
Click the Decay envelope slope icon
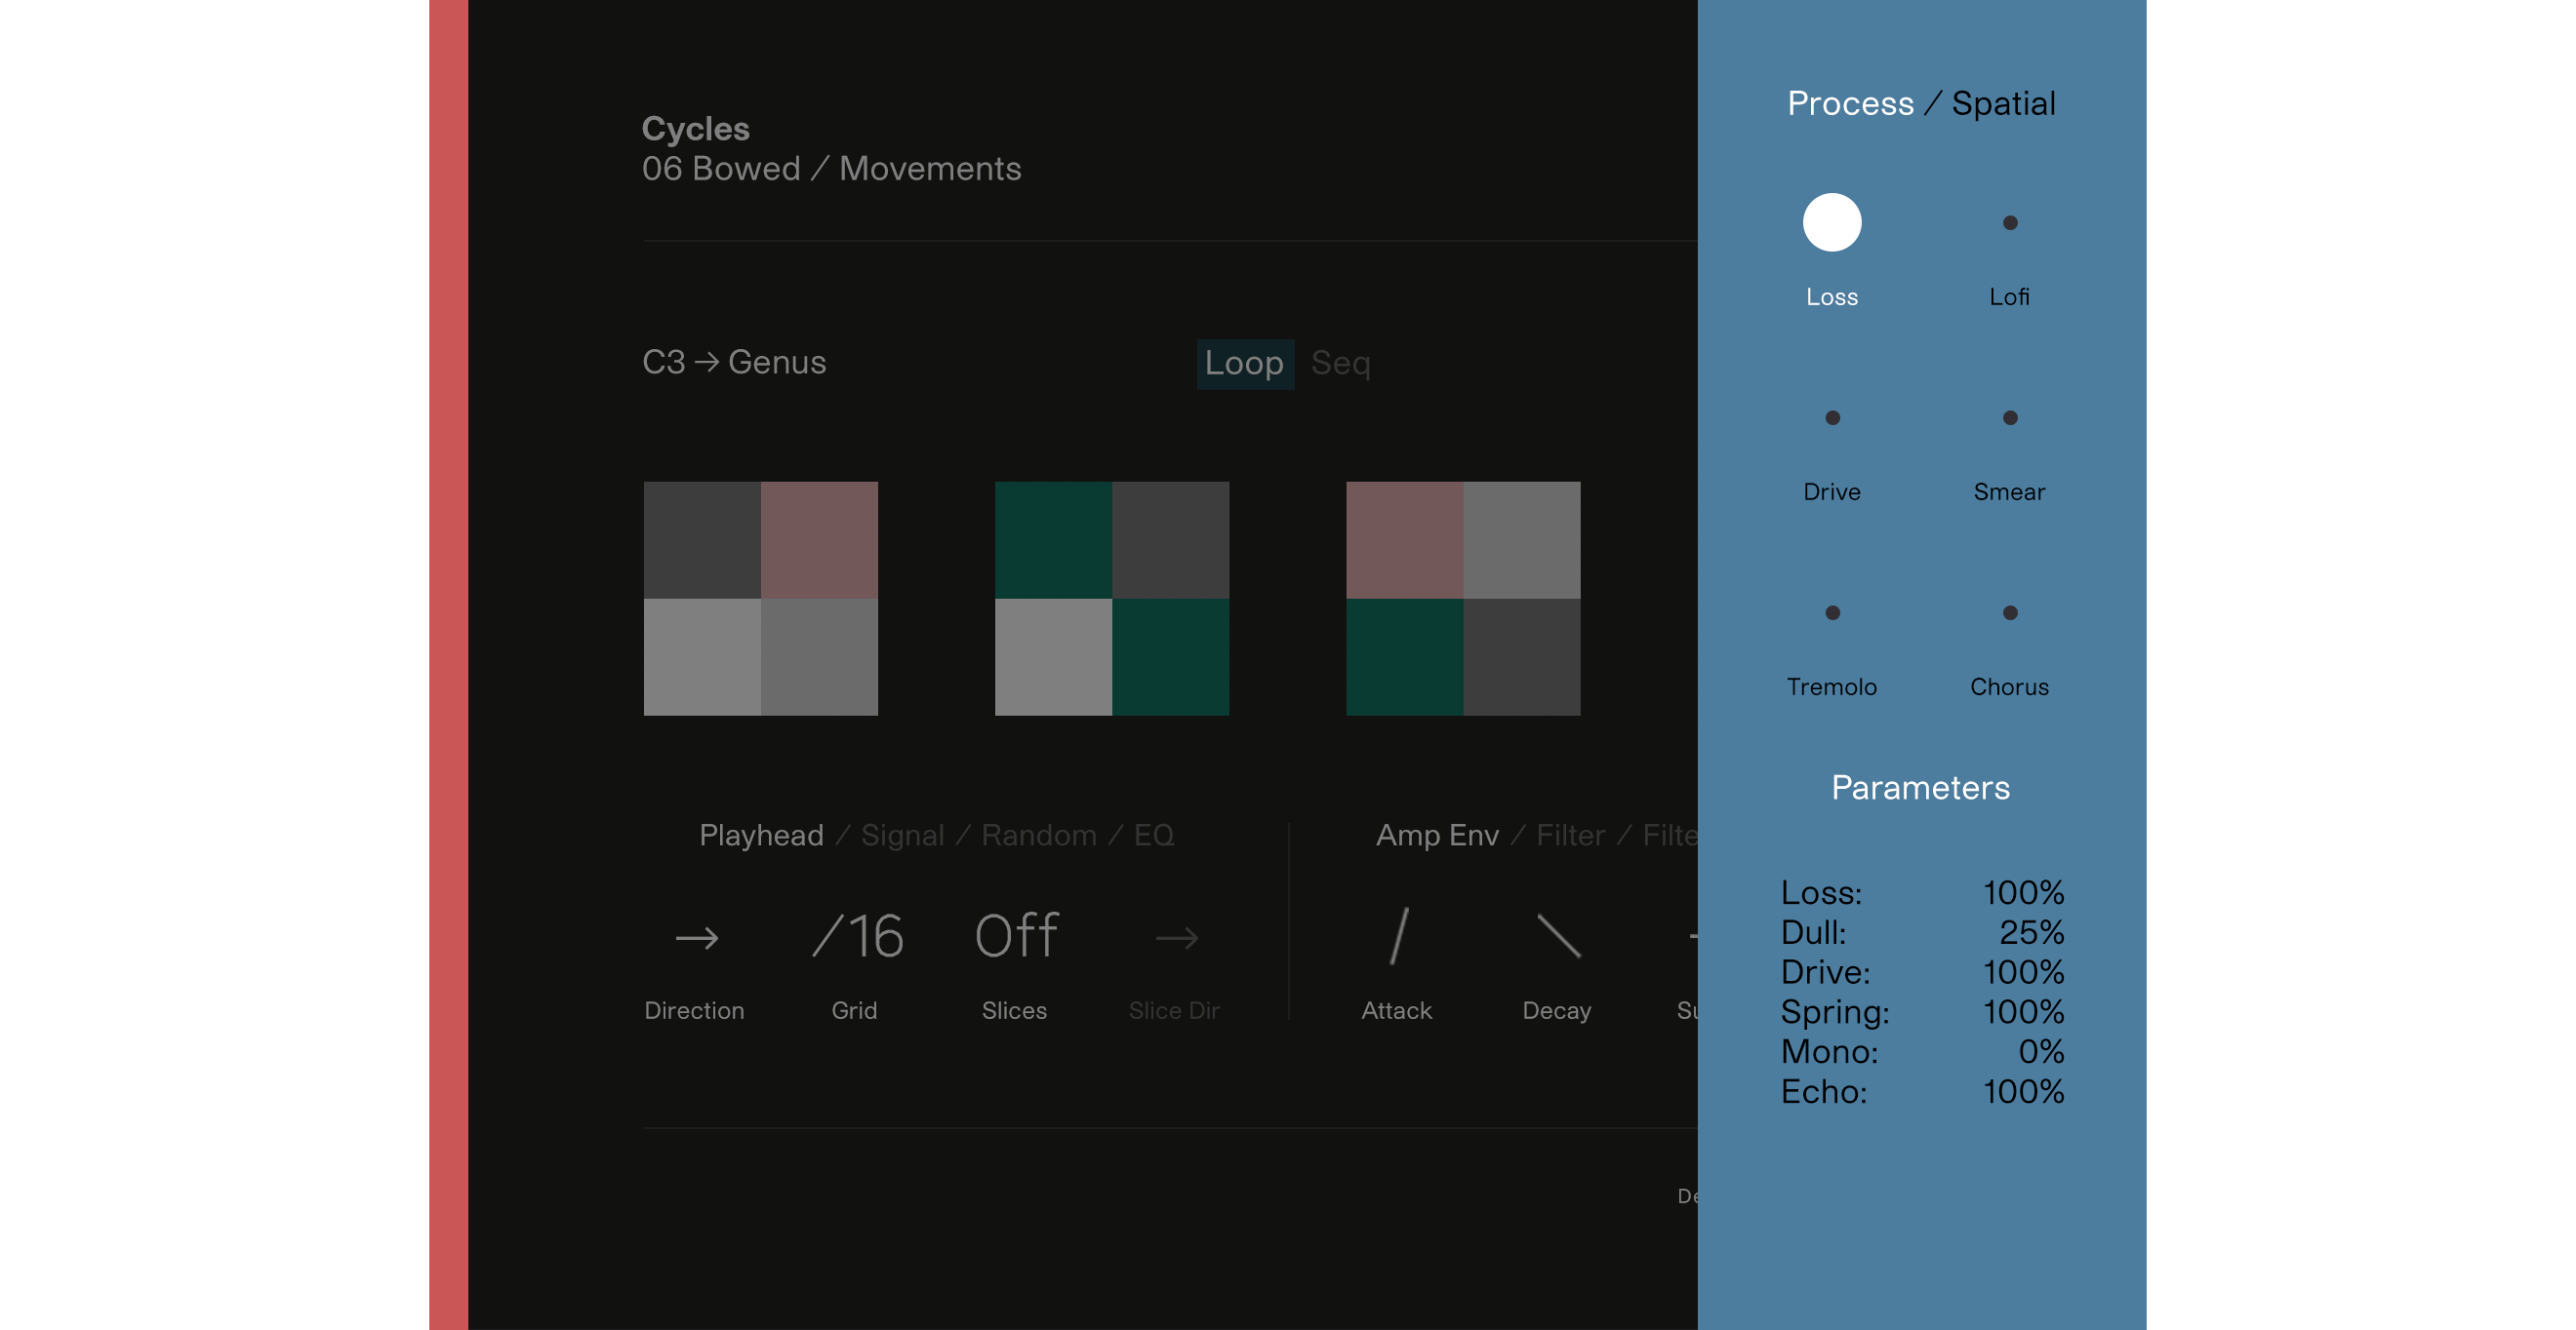[1556, 937]
